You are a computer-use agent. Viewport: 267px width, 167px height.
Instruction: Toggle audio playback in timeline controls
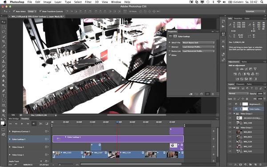pyautogui.click(x=34, y=123)
